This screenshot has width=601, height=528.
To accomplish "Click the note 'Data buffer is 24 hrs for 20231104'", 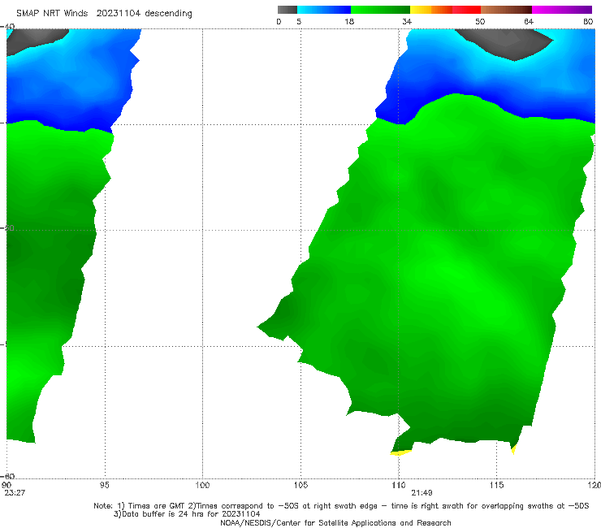I will 187,514.
